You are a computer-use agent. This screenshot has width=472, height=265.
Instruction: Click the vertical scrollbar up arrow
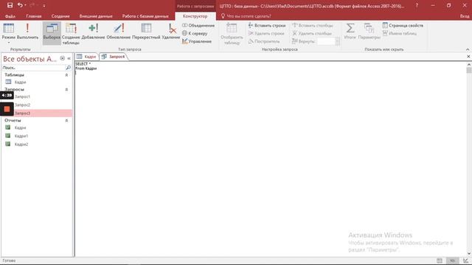(x=469, y=64)
